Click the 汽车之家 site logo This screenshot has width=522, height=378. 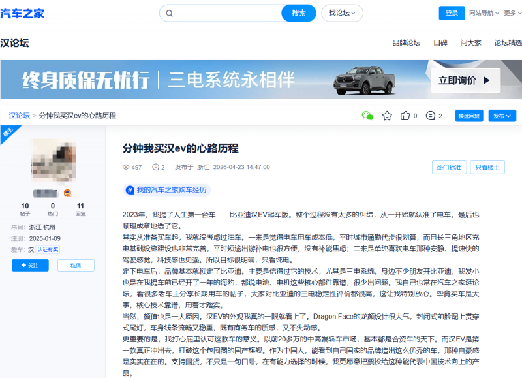[x=22, y=14]
